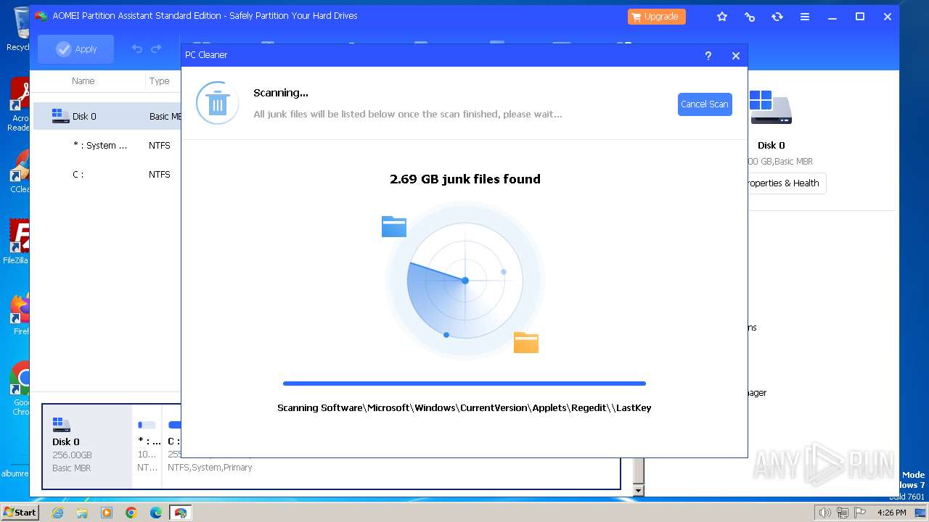
Task: Click the Redo arrow in AOMEI toolbar
Action: 156,49
